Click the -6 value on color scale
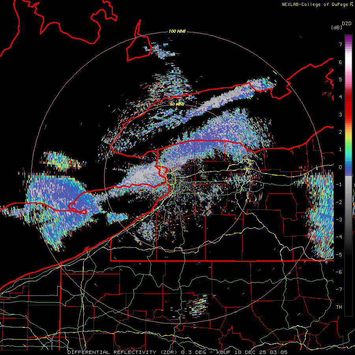The height and width of the screenshot is (355, 355). pyautogui.click(x=339, y=272)
